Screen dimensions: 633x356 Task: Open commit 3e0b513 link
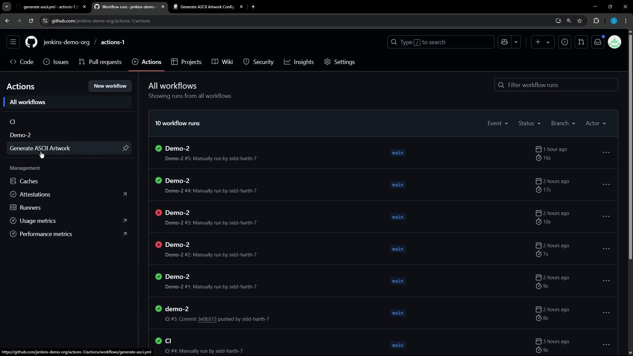[x=207, y=319]
